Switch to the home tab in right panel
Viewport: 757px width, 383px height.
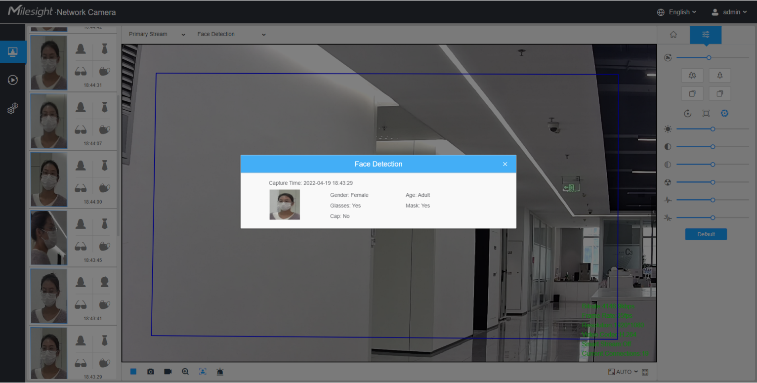tap(673, 35)
